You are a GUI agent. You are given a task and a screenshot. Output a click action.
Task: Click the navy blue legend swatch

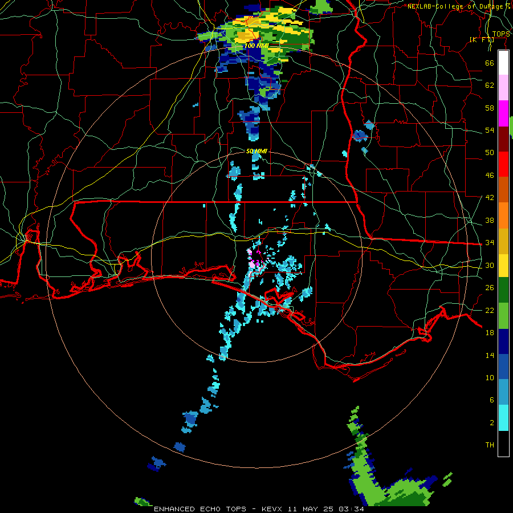(503, 341)
